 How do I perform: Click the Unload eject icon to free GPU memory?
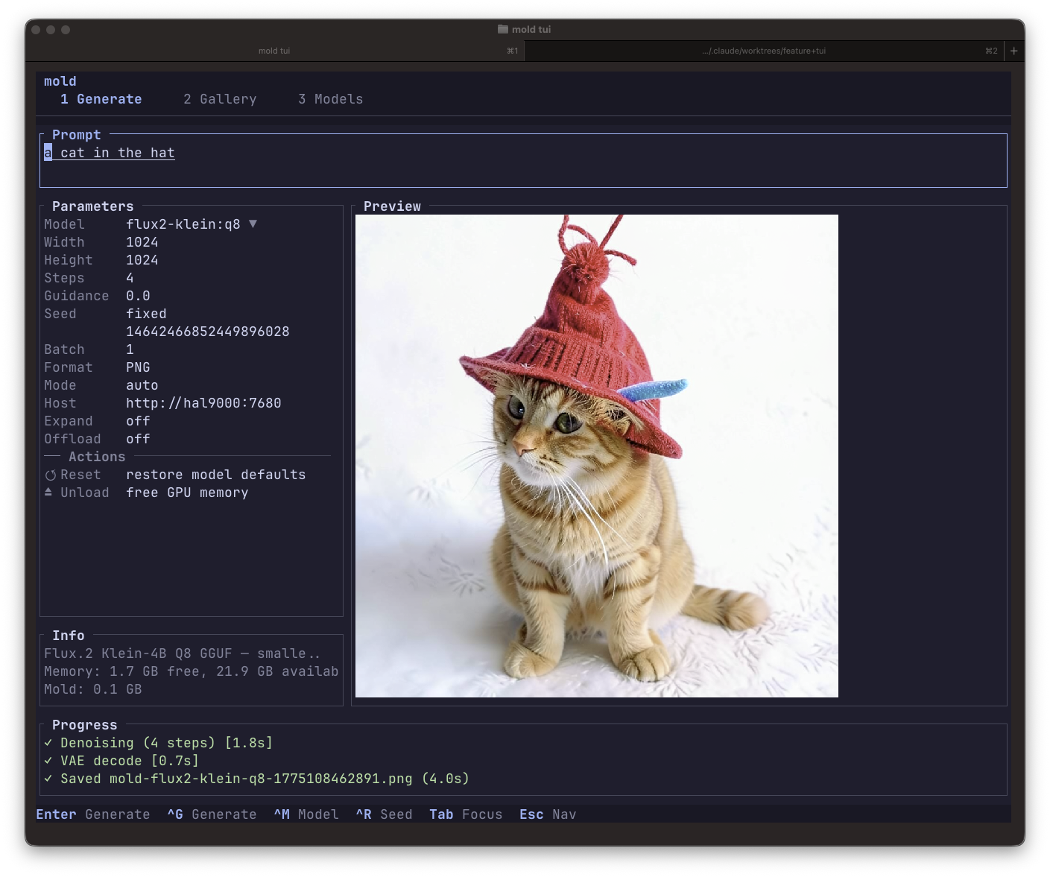(x=49, y=493)
